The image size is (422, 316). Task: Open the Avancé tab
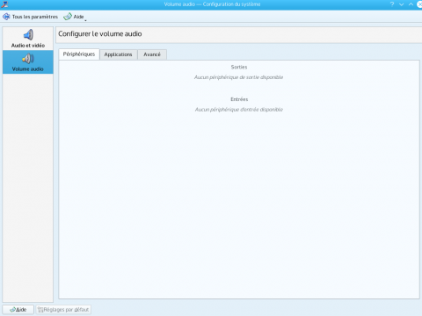152,54
